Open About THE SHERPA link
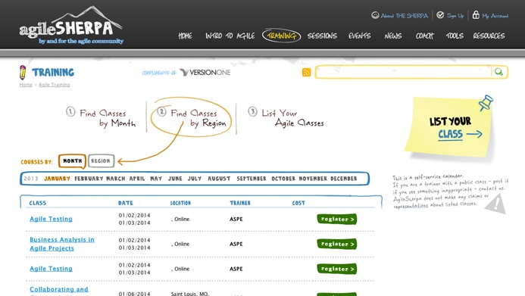The height and width of the screenshot is (296, 525). pyautogui.click(x=404, y=16)
